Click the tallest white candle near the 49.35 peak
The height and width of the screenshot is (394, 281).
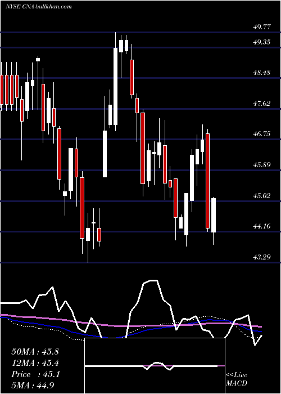(x=115, y=86)
